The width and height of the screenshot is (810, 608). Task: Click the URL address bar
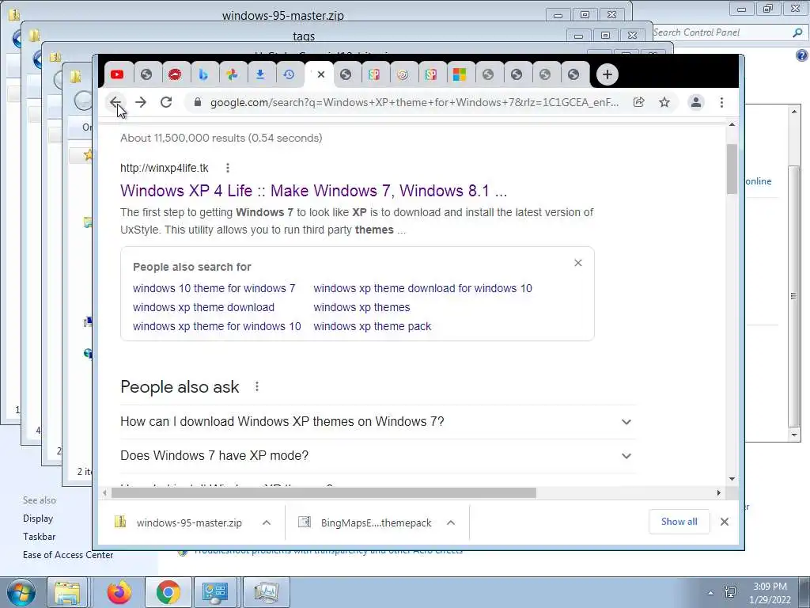pyautogui.click(x=414, y=102)
